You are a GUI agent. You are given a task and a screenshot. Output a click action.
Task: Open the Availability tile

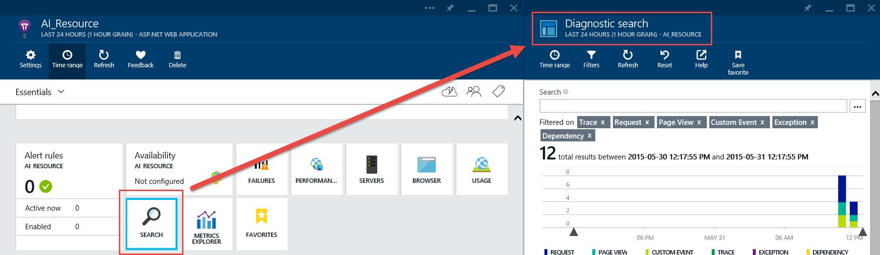click(x=179, y=169)
